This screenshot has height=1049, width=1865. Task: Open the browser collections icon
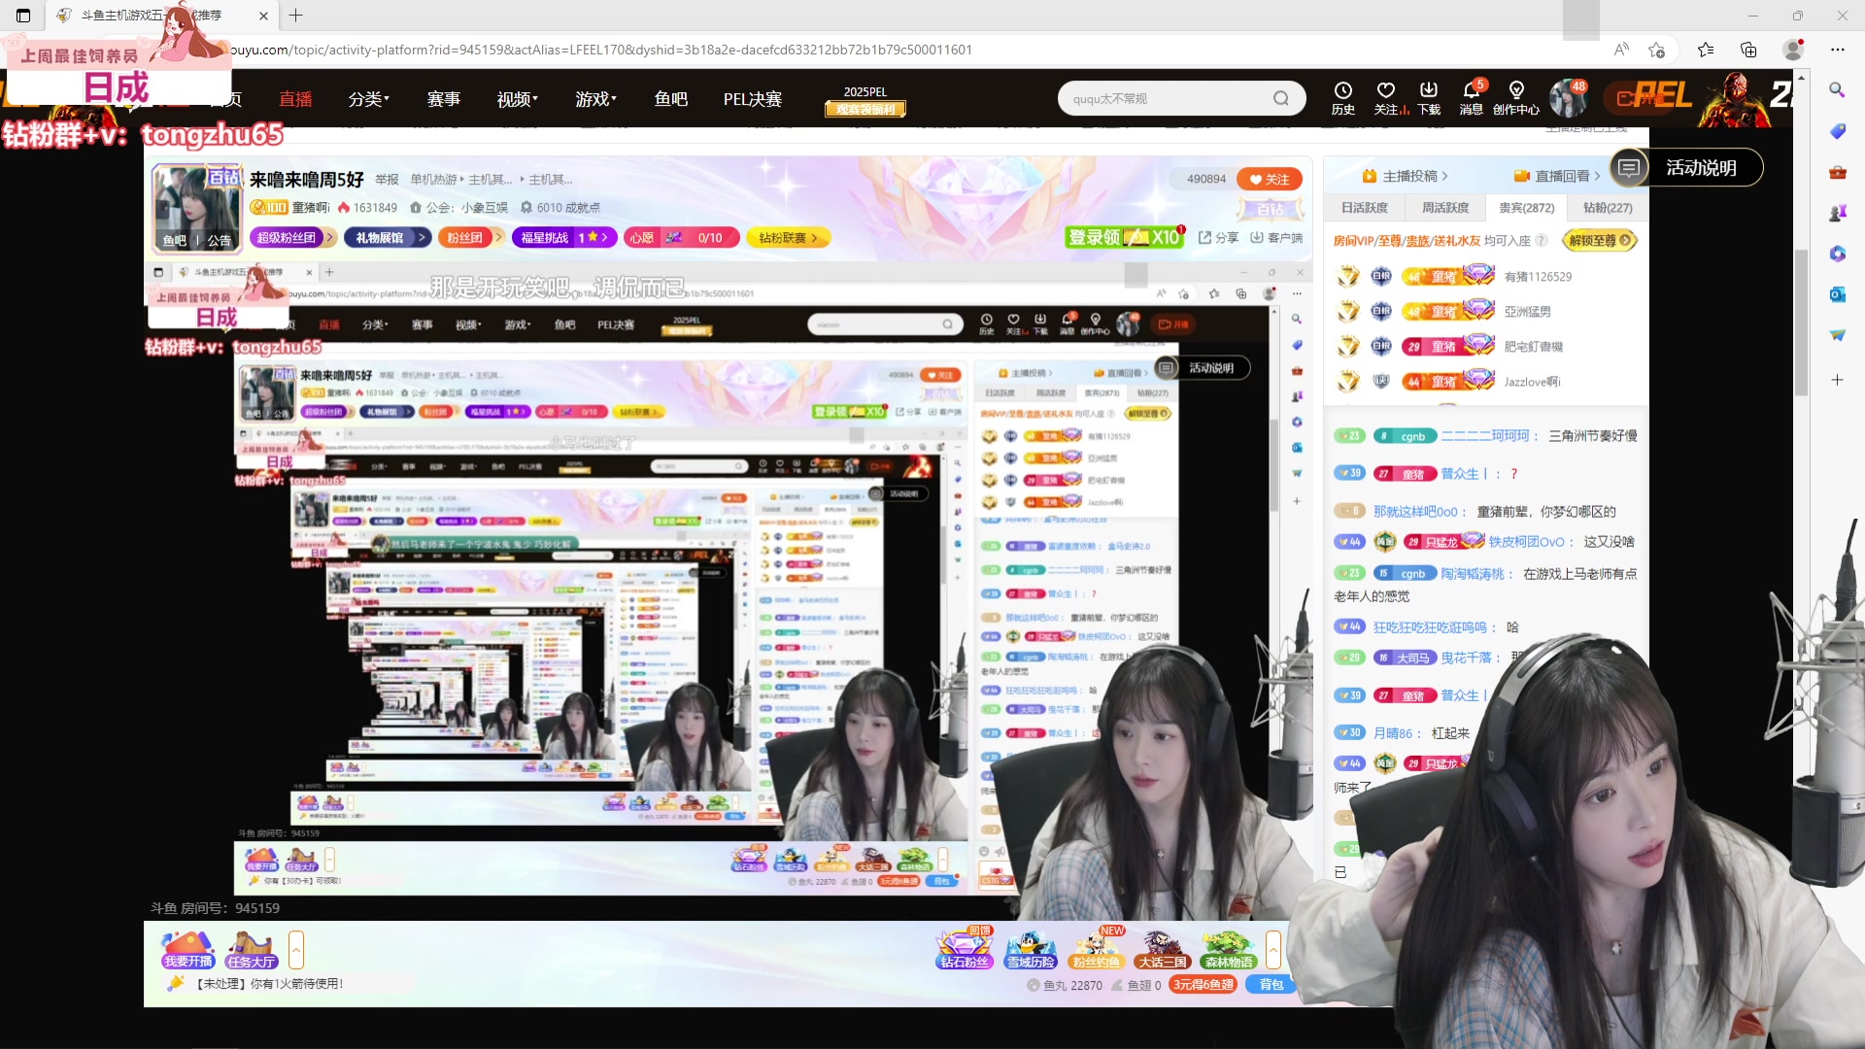[1748, 50]
